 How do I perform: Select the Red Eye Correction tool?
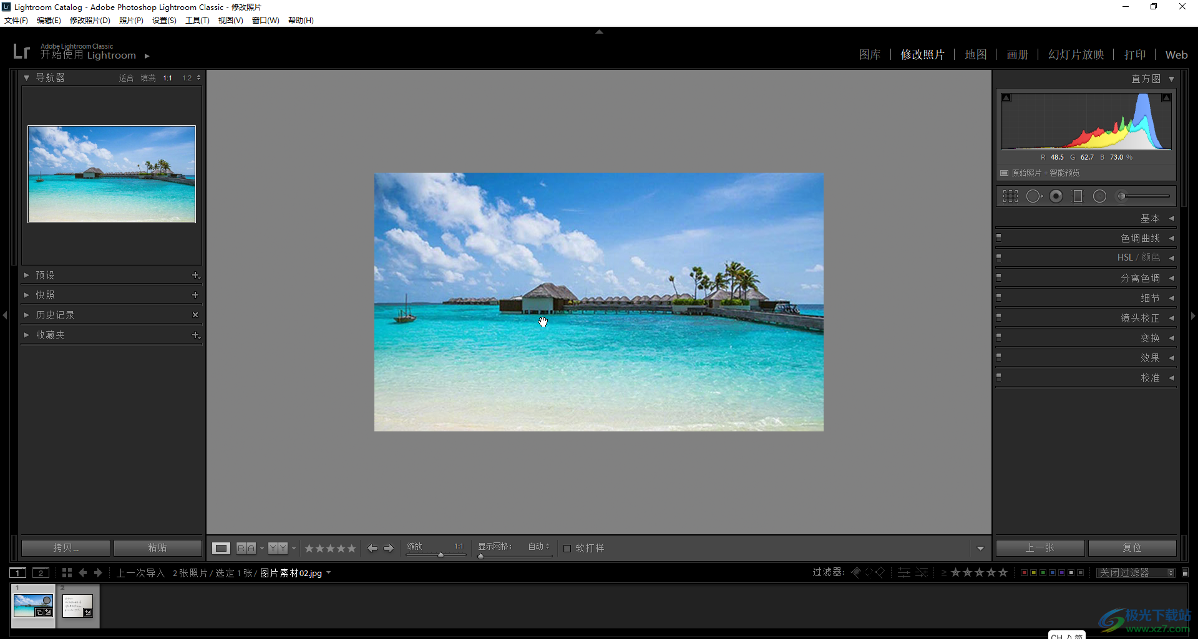1056,196
